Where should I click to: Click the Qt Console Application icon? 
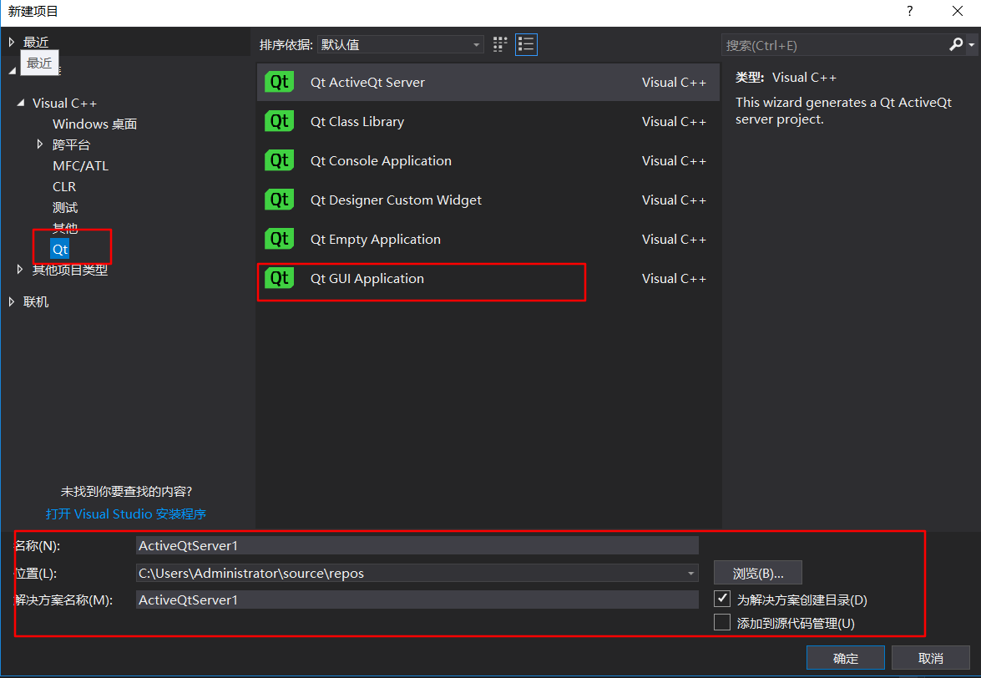point(279,161)
